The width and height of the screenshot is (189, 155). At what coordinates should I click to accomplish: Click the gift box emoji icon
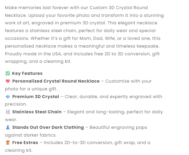[x=8, y=143]
